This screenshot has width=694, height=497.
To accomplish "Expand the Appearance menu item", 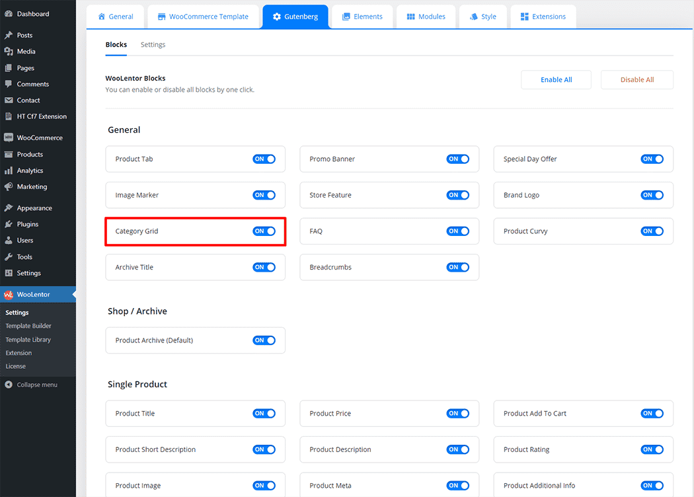I will click(34, 208).
